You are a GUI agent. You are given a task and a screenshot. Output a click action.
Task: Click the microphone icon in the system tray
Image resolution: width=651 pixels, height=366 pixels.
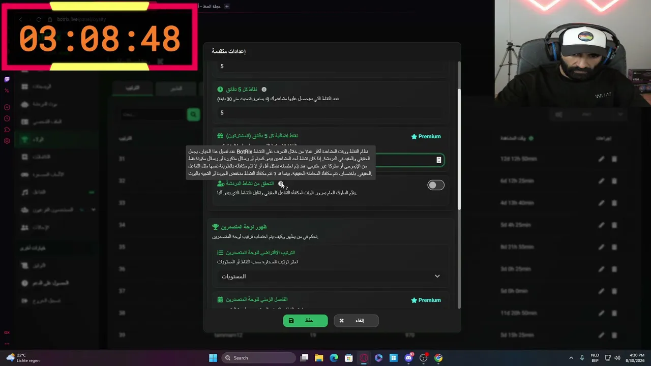coord(582,358)
